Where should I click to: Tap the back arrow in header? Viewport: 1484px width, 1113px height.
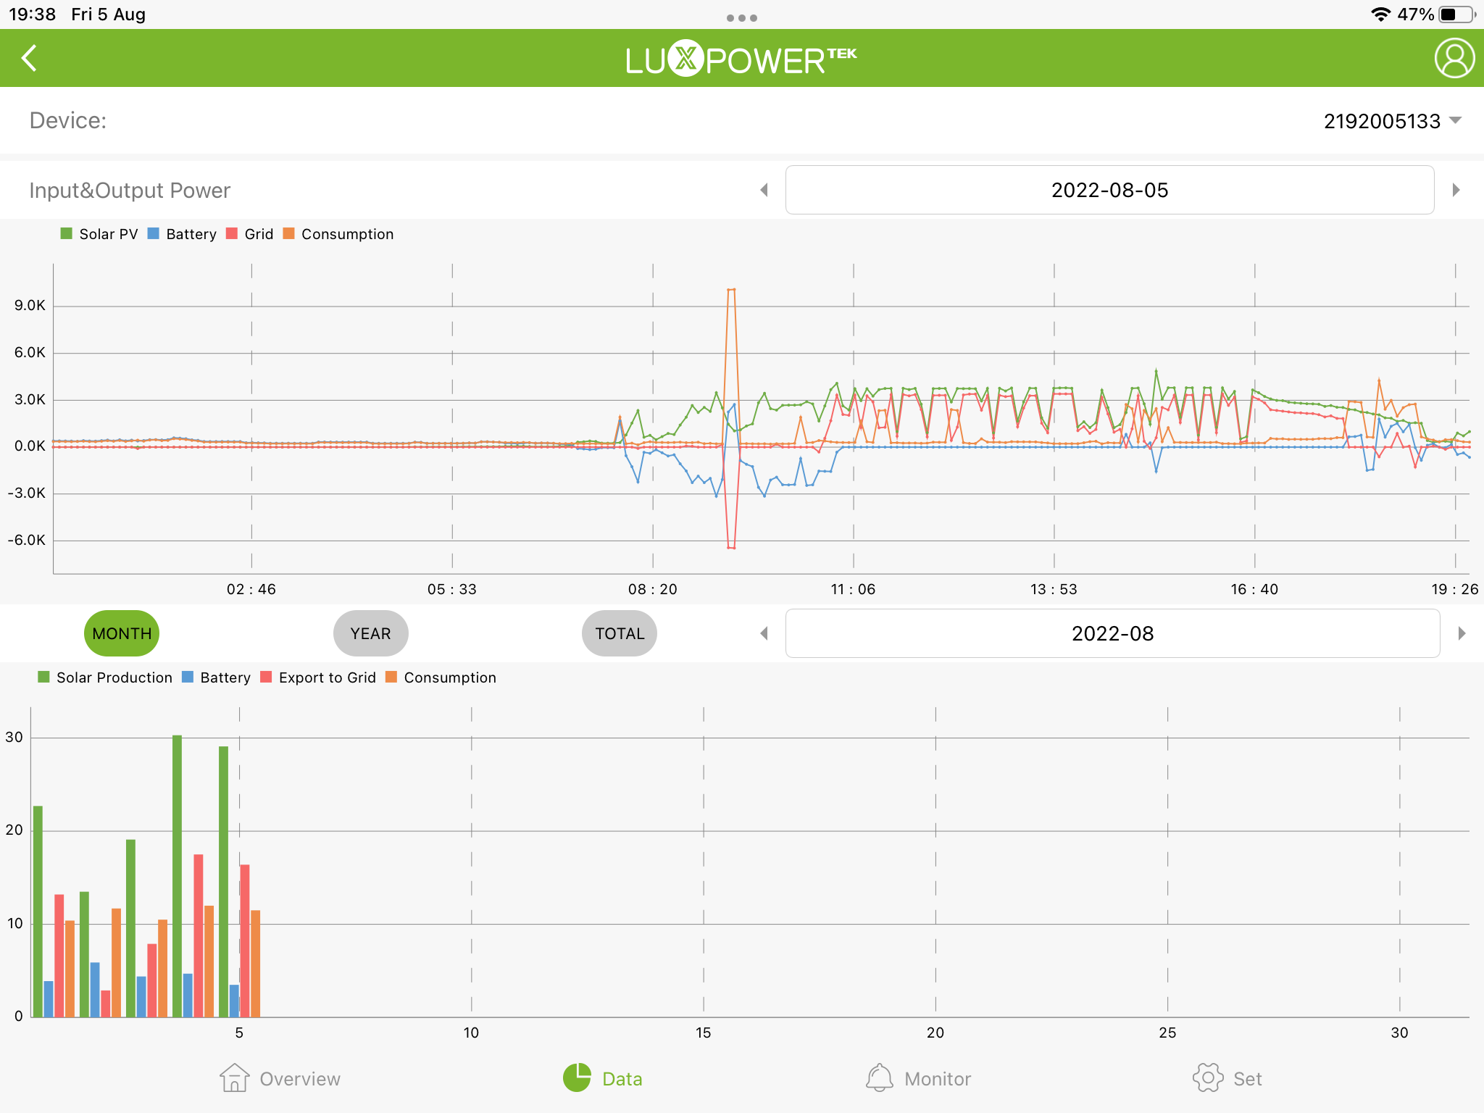point(29,59)
